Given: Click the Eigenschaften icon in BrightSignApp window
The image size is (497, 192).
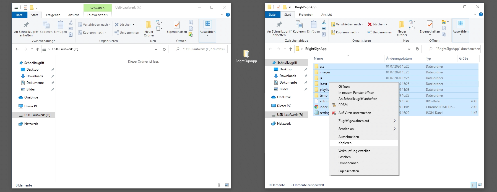Looking at the screenshot, I should click(x=430, y=25).
